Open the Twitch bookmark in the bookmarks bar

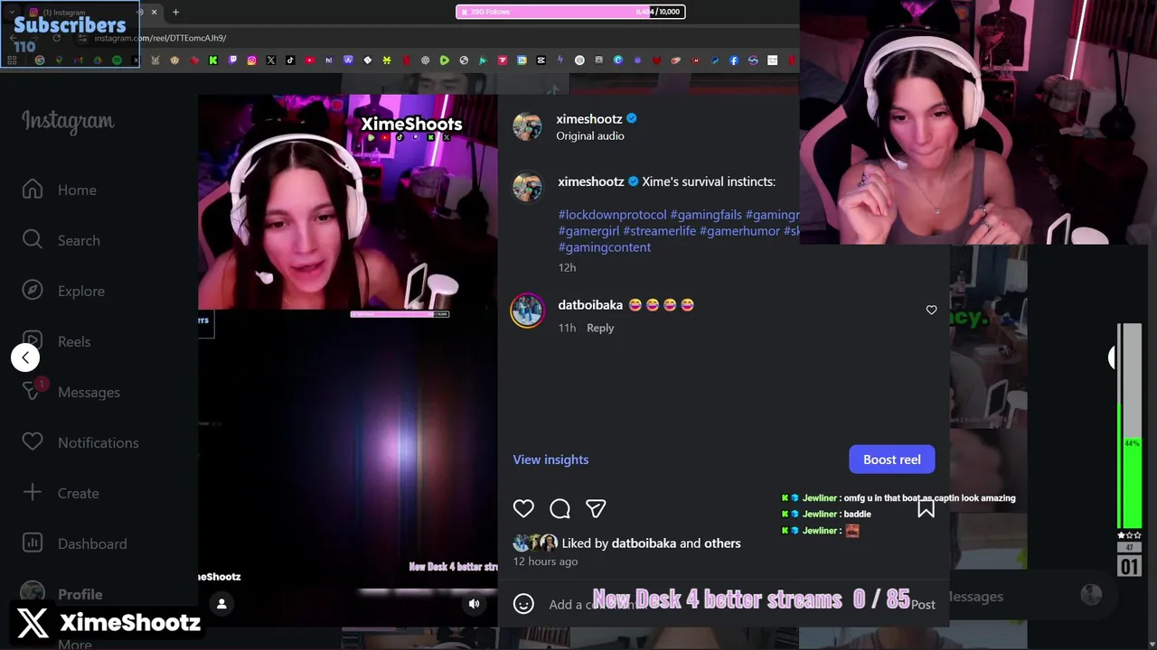[232, 60]
